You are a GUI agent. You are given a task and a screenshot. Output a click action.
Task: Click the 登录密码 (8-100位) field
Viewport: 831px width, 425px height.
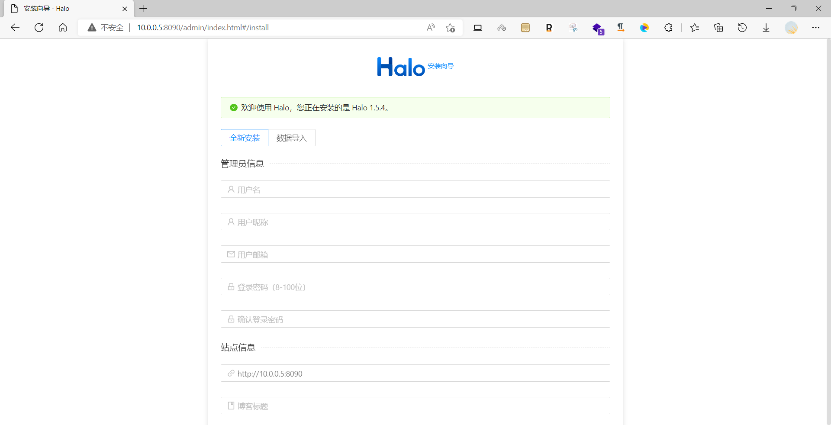click(x=415, y=287)
